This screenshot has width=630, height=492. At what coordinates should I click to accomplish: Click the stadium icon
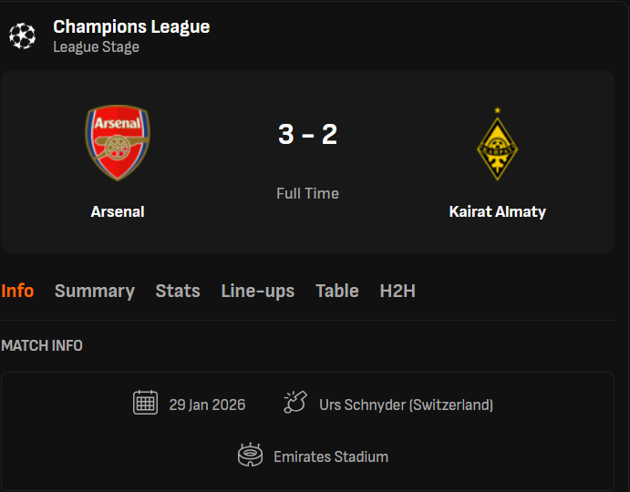tap(250, 456)
